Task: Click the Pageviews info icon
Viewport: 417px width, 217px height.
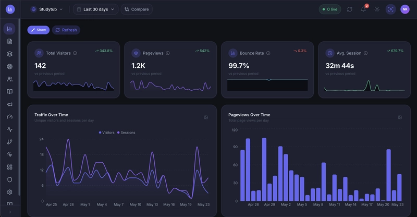Action: tap(167, 53)
